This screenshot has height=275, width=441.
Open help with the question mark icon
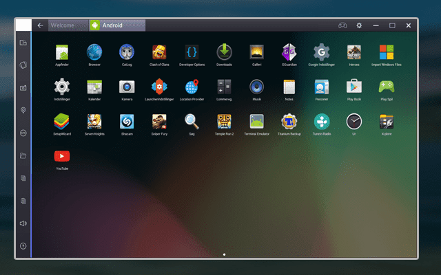23,246
